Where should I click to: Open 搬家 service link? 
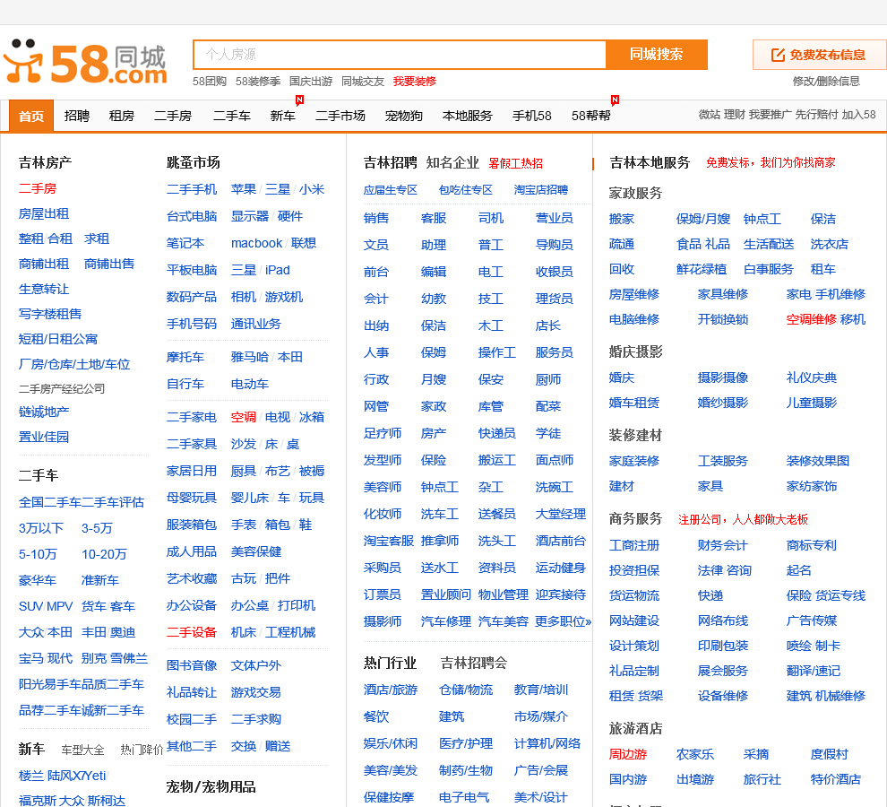click(x=621, y=219)
